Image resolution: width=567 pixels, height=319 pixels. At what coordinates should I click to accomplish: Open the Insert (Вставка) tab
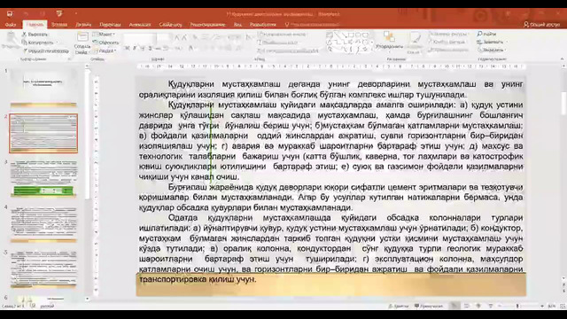(x=59, y=25)
